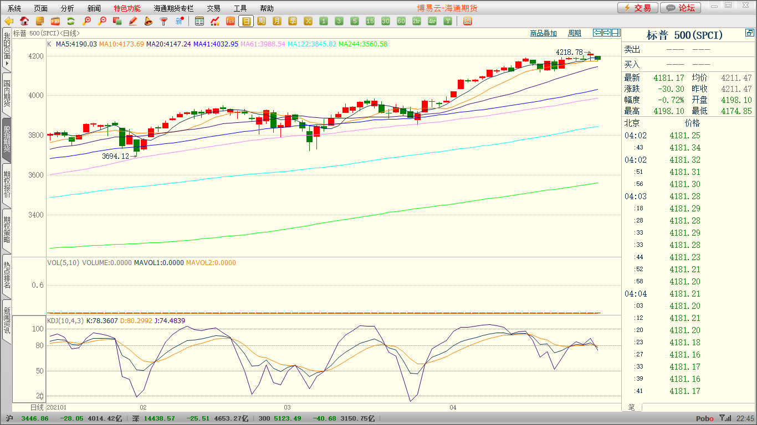Open 新闻资讯 side tab

pyautogui.click(x=7, y=321)
